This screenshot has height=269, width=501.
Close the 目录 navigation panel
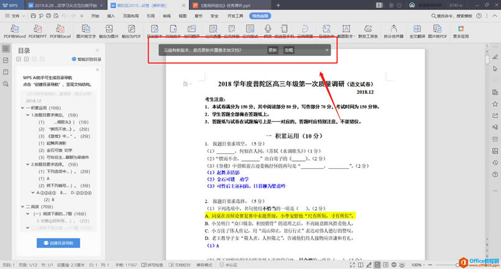[98, 50]
